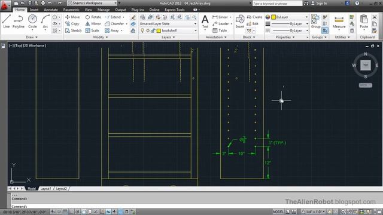
Task: Click the block Edit tool
Action: tap(253, 24)
